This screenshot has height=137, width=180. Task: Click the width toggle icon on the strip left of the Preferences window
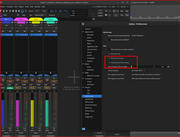(x=94, y=19)
